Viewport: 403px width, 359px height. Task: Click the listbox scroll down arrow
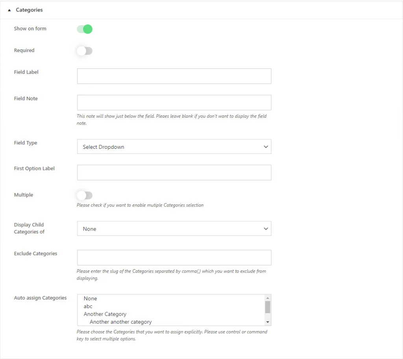tap(268, 322)
